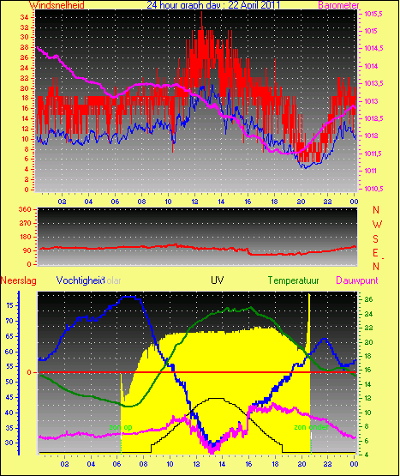Click the 360 label on direction axis
The height and width of the screenshot is (476, 400).
[x=25, y=209]
